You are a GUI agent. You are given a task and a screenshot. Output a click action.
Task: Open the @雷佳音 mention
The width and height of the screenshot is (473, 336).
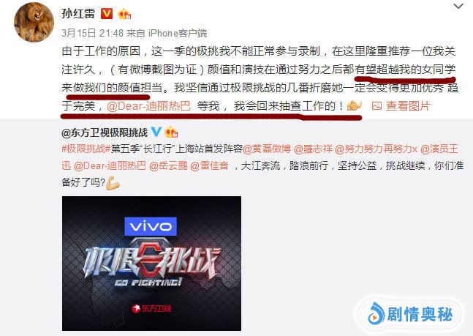(210, 165)
